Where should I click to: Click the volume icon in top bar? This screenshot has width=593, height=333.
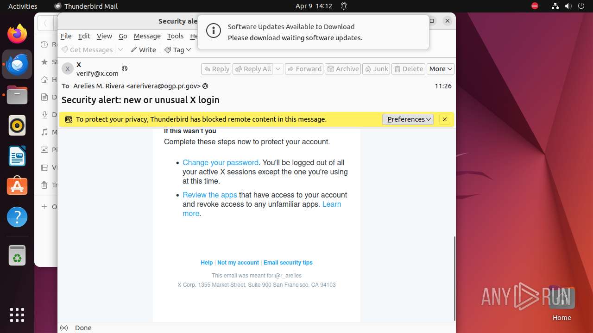click(x=568, y=6)
